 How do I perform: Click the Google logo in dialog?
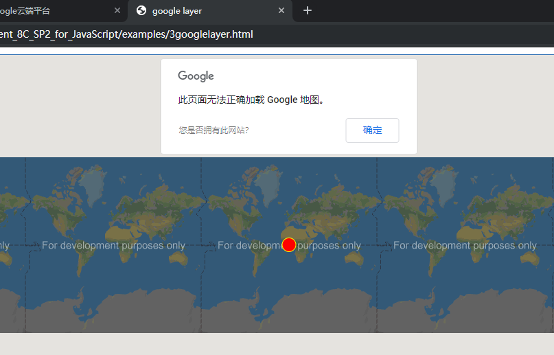click(196, 76)
